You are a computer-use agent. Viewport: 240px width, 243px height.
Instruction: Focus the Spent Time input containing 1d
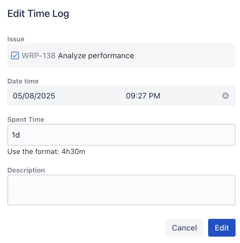(x=121, y=135)
